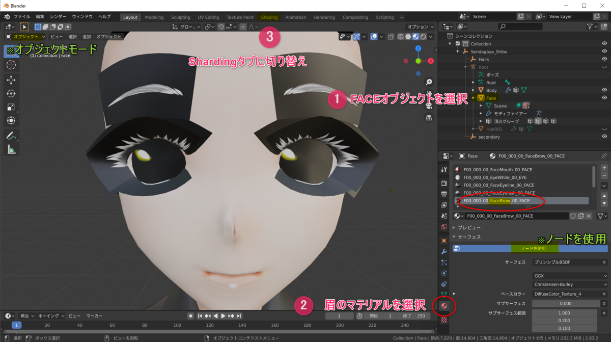Select the F00_000_00_FaceBrow_00_FACE material slot

522,201
